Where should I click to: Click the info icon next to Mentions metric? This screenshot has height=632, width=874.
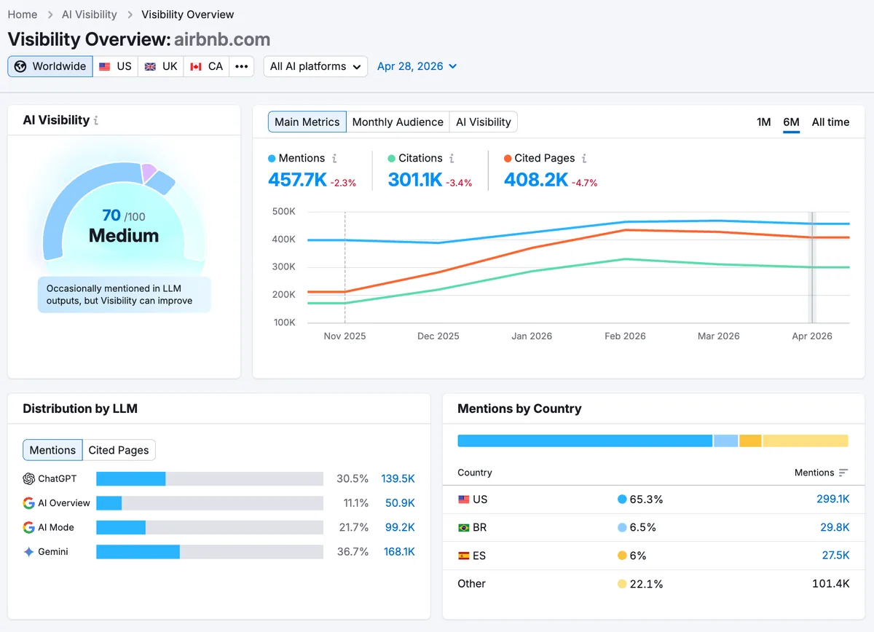pos(334,158)
